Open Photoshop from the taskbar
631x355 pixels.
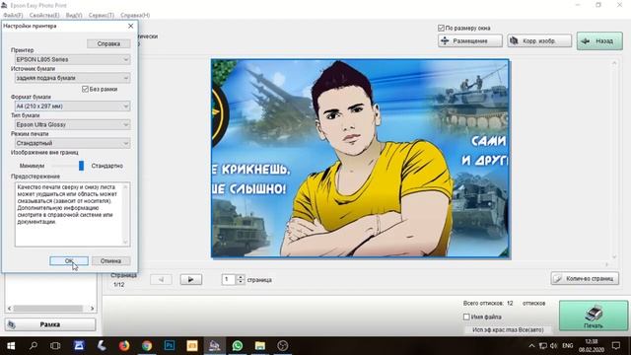[x=170, y=345]
